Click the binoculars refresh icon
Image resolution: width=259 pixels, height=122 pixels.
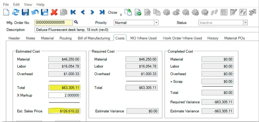point(253,12)
